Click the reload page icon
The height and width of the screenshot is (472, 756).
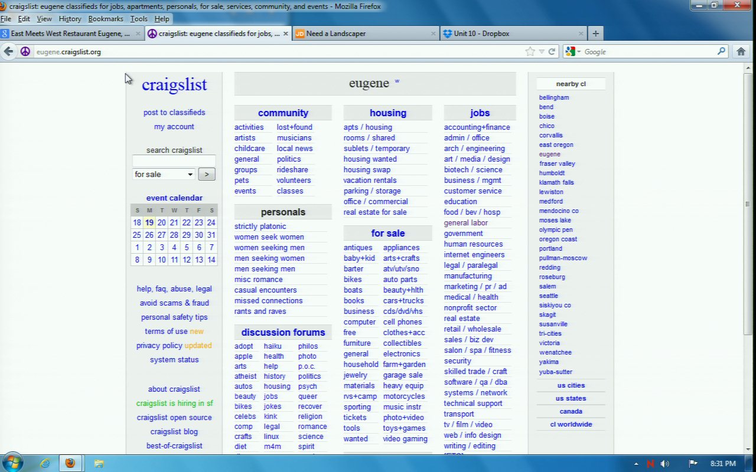coord(552,51)
